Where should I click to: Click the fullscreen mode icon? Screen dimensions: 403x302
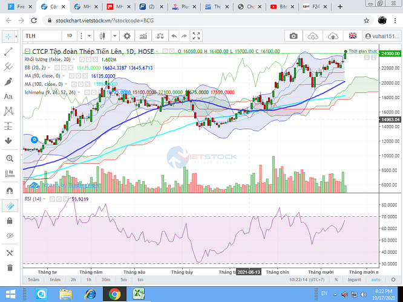196,36
